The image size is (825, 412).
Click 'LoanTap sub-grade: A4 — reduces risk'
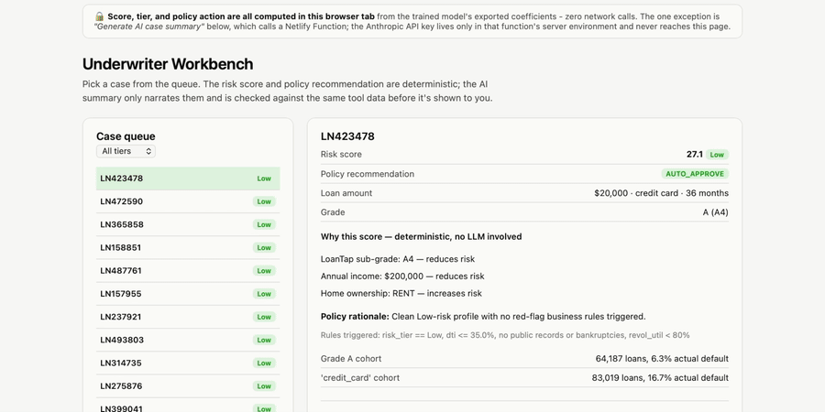point(398,259)
